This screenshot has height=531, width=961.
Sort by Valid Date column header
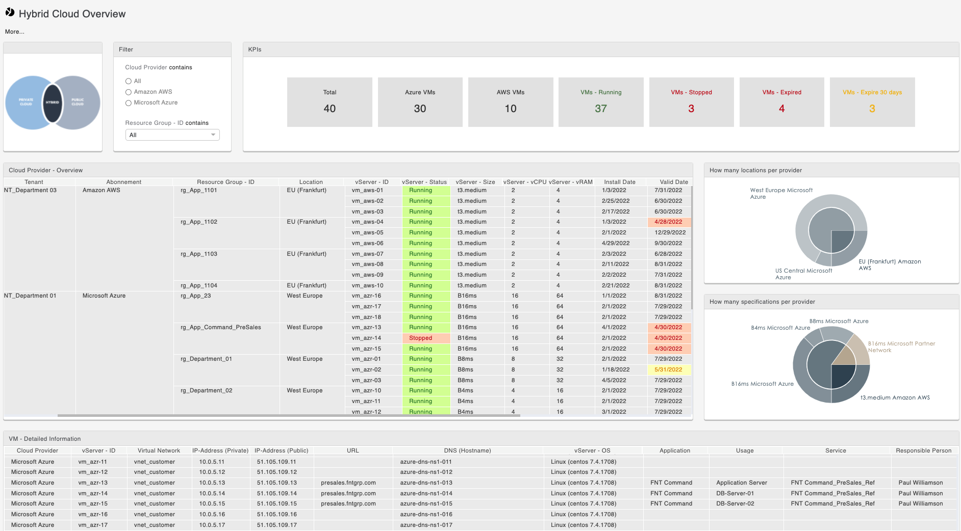673,182
